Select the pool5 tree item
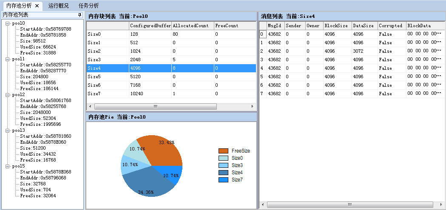 click(18, 166)
